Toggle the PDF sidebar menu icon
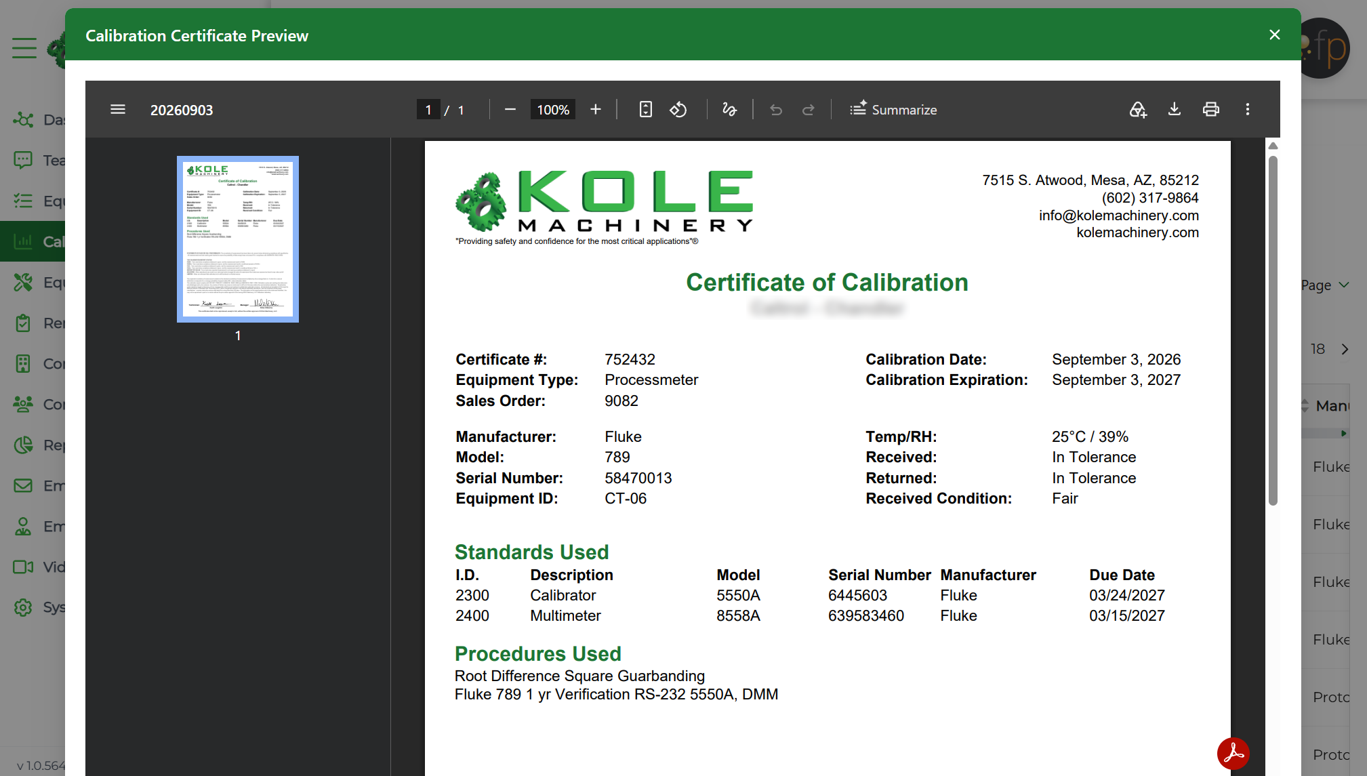This screenshot has height=776, width=1367. point(118,109)
